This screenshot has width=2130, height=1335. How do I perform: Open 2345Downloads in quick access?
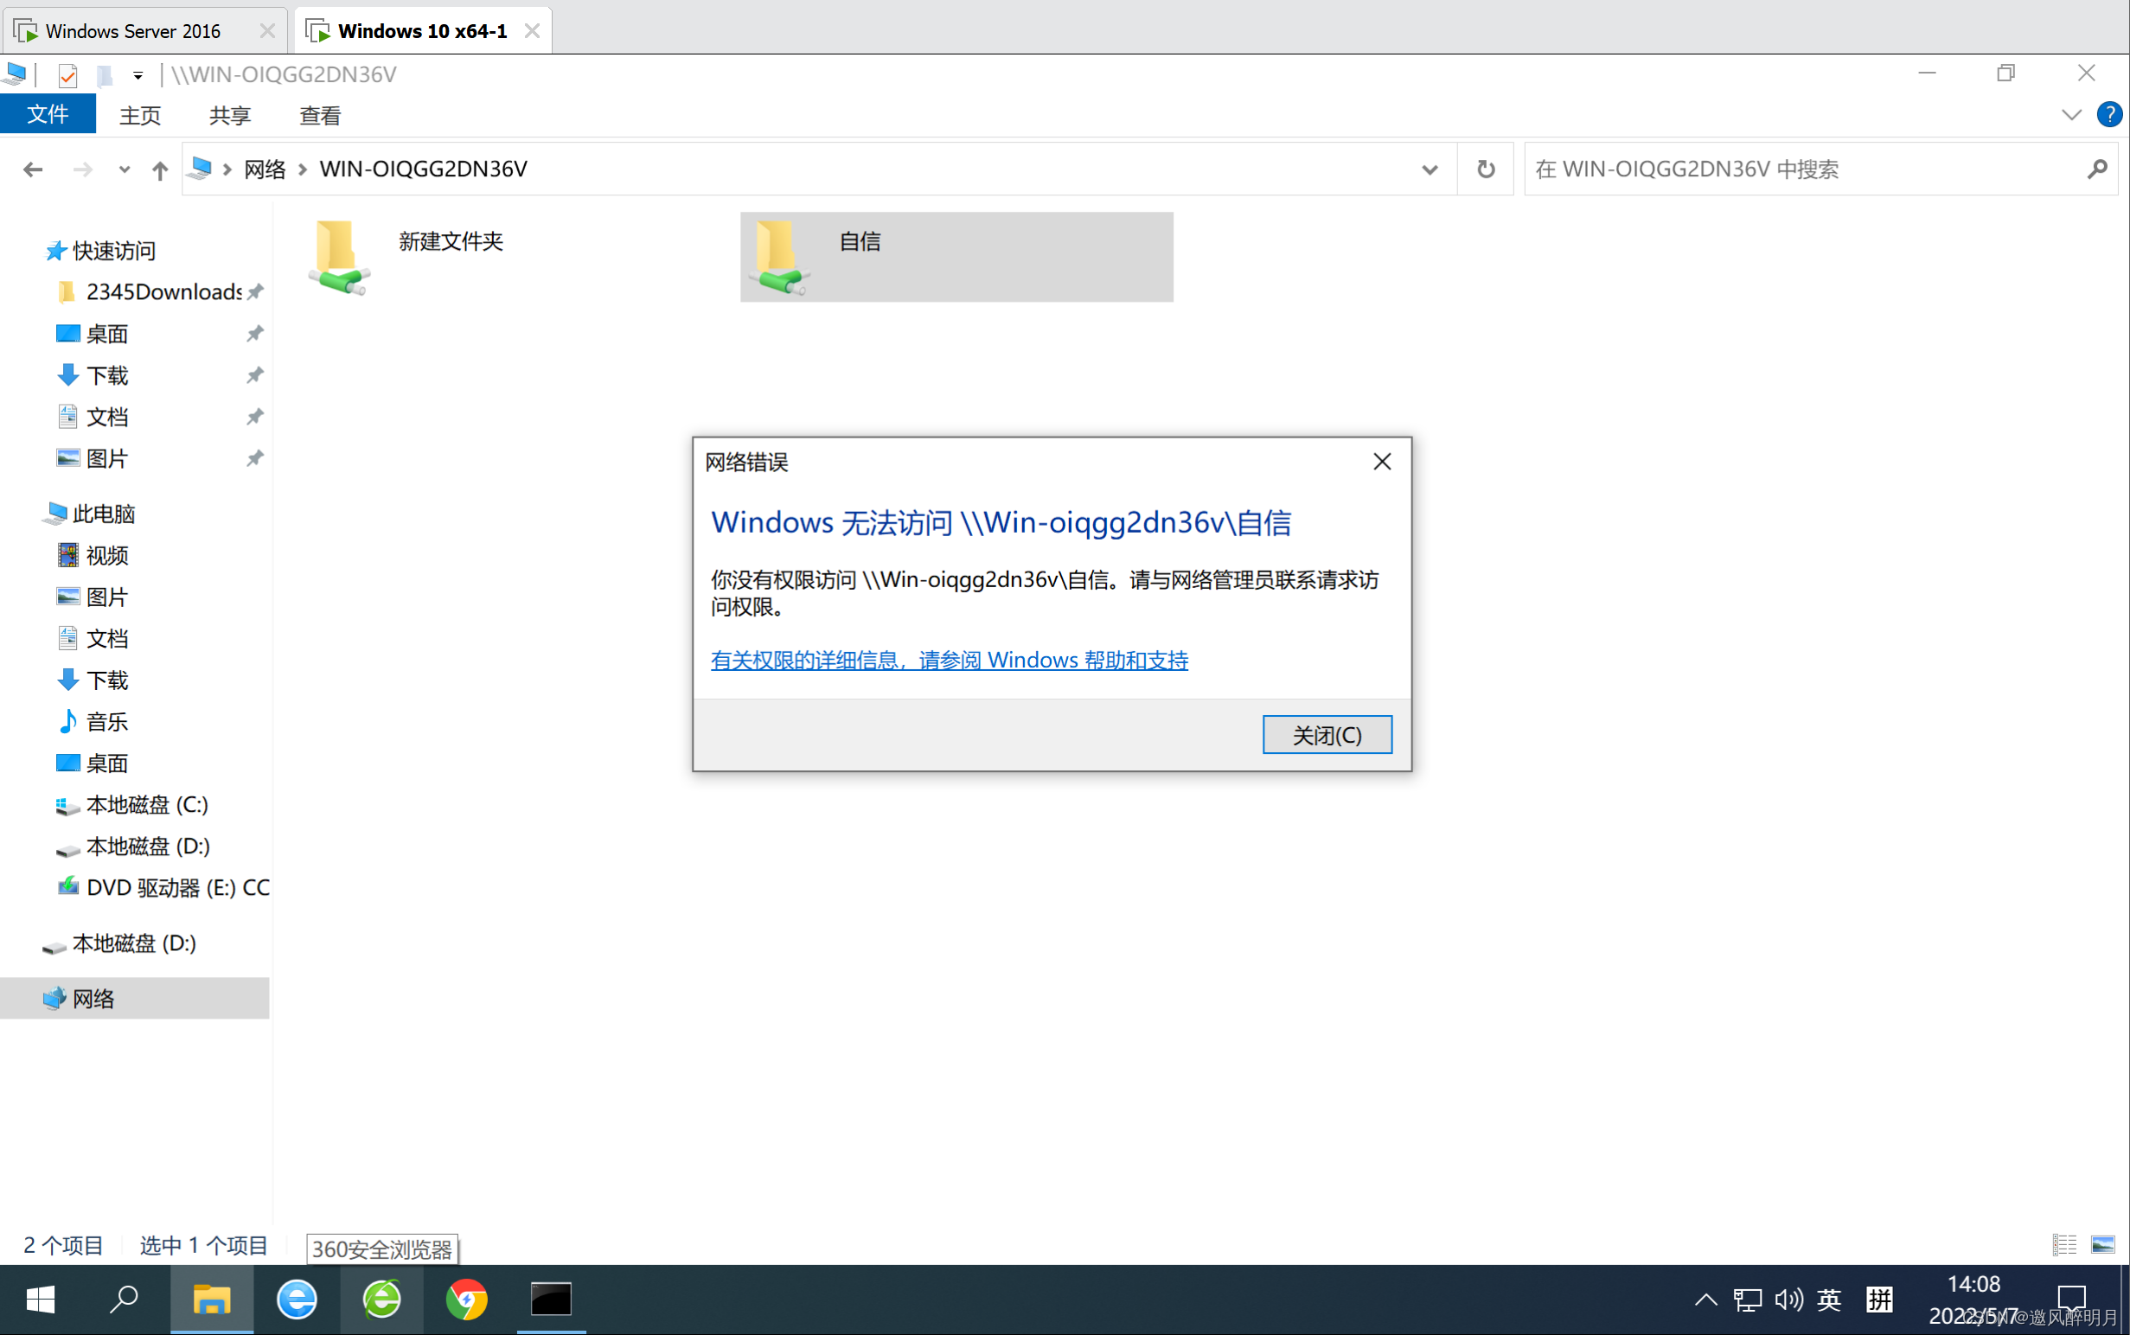pyautogui.click(x=163, y=291)
